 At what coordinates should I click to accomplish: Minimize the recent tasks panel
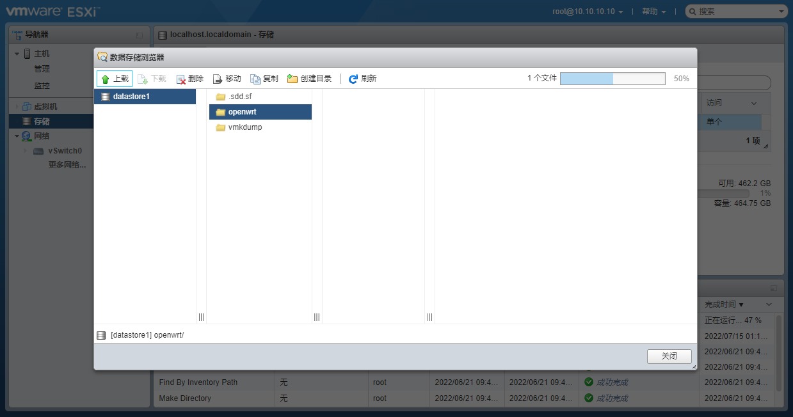coord(774,288)
